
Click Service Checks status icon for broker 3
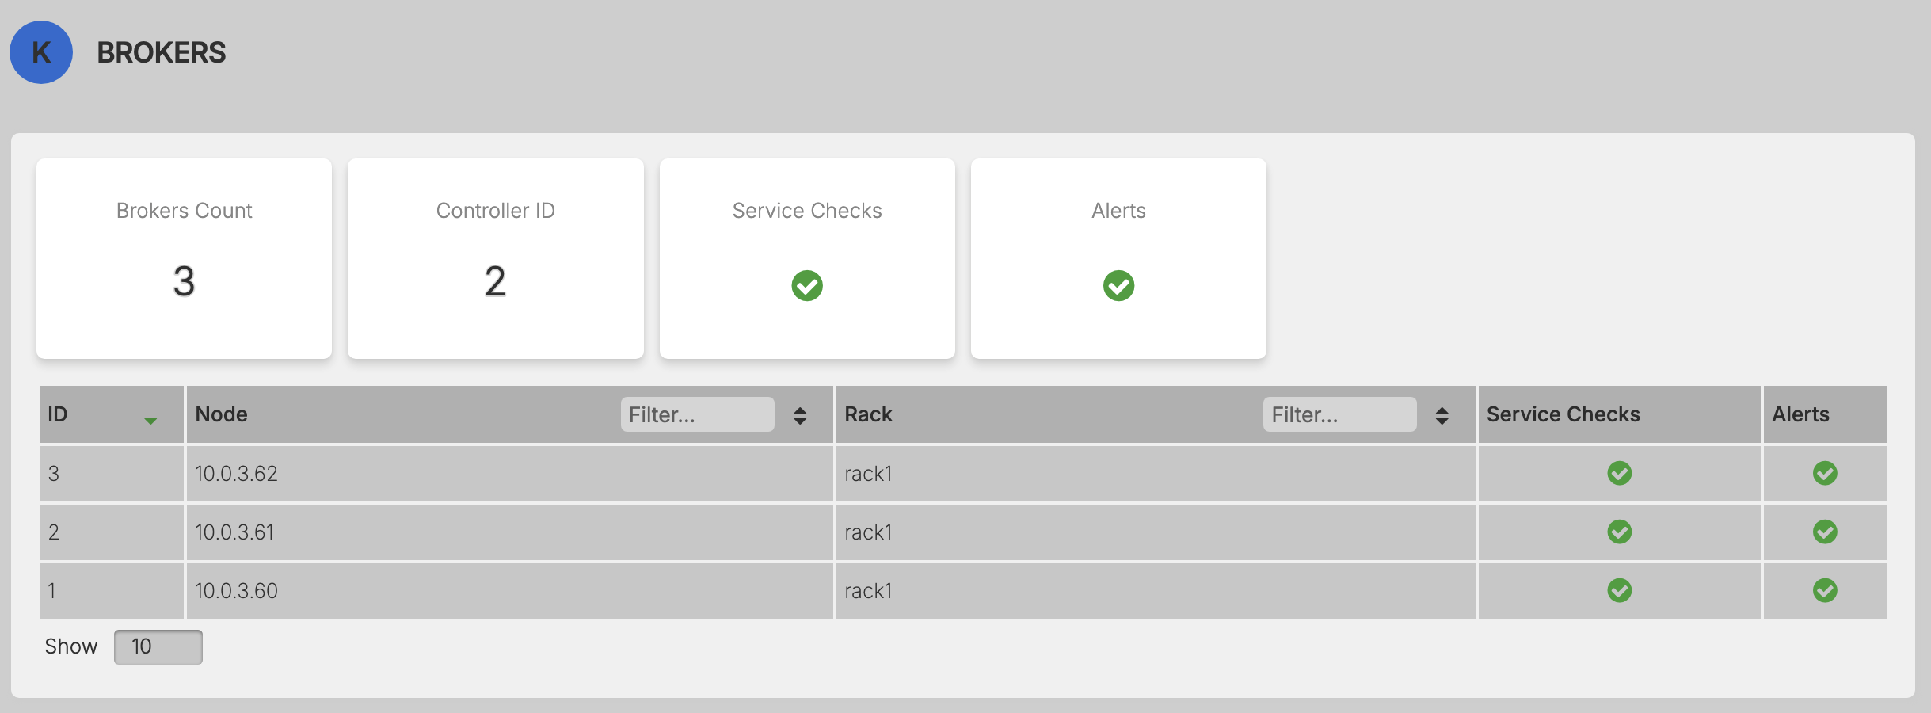click(1619, 473)
